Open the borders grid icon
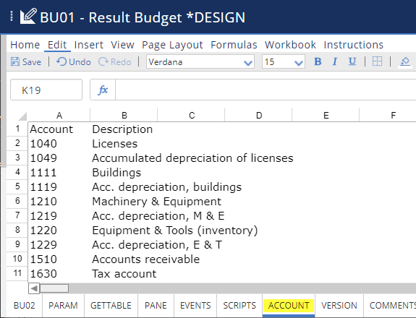 377,61
